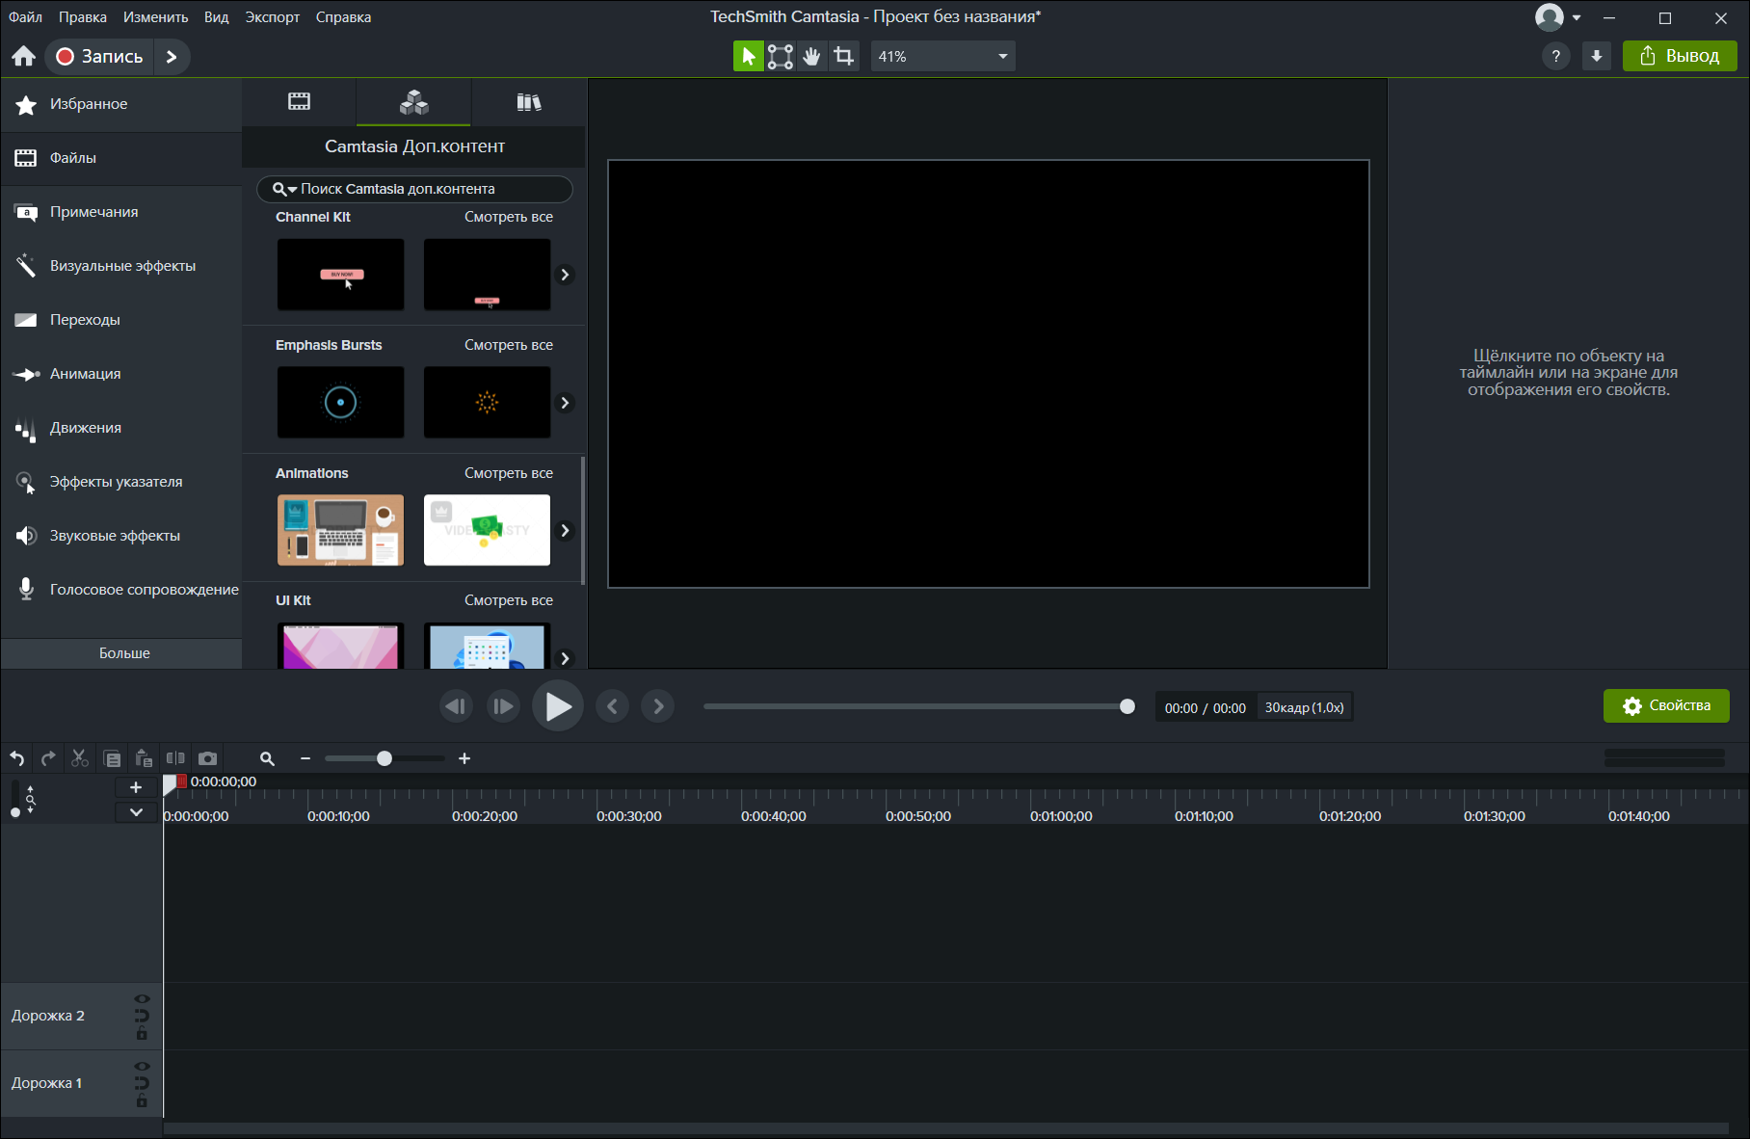Go to the Home screen icon
This screenshot has height=1139, width=1750.
[x=24, y=56]
